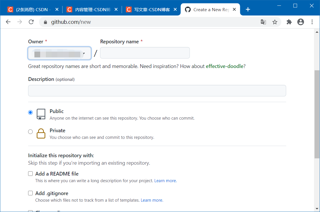Select the Private radio button
The width and height of the screenshot is (320, 212).
30,131
